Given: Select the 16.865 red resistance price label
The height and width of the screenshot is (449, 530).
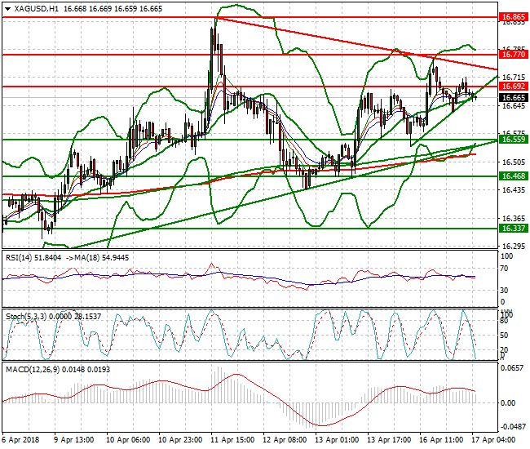Looking at the screenshot, I should [514, 17].
